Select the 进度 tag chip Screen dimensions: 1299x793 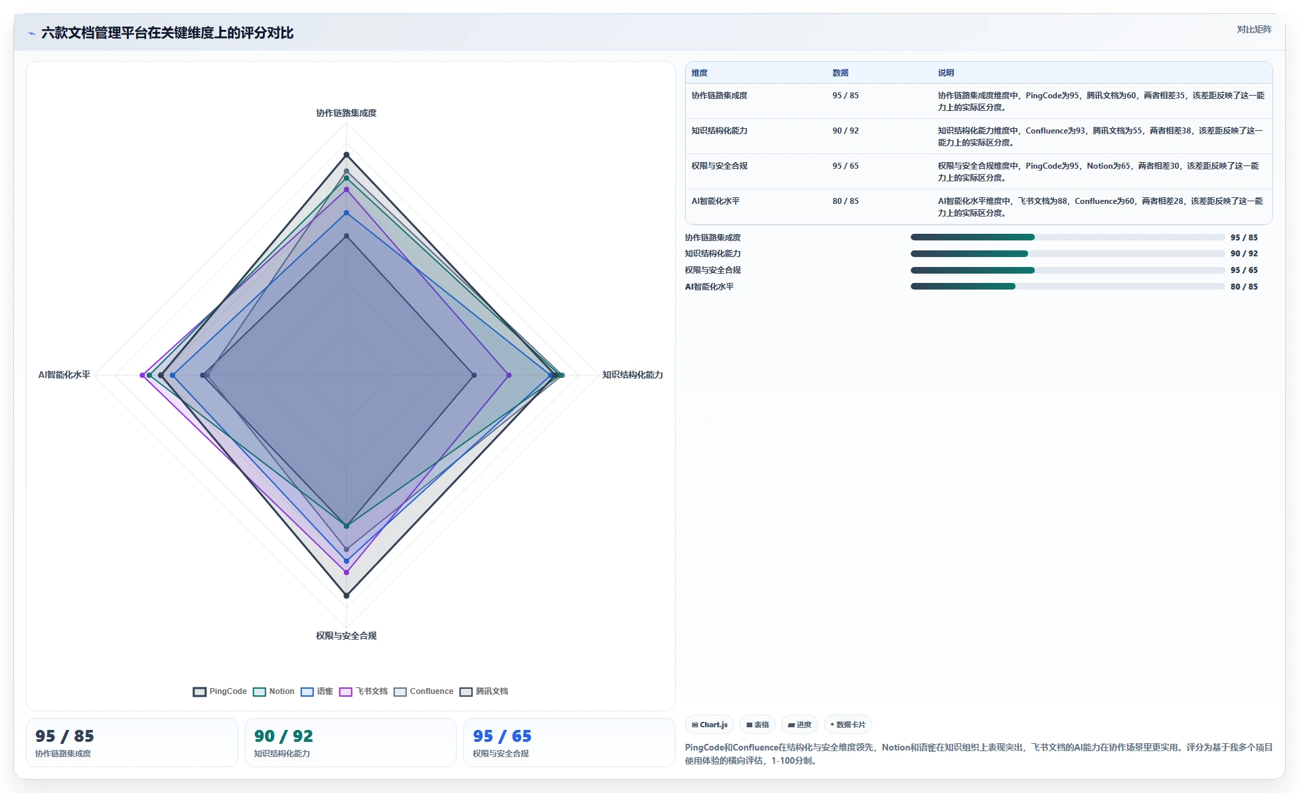pyautogui.click(x=799, y=725)
